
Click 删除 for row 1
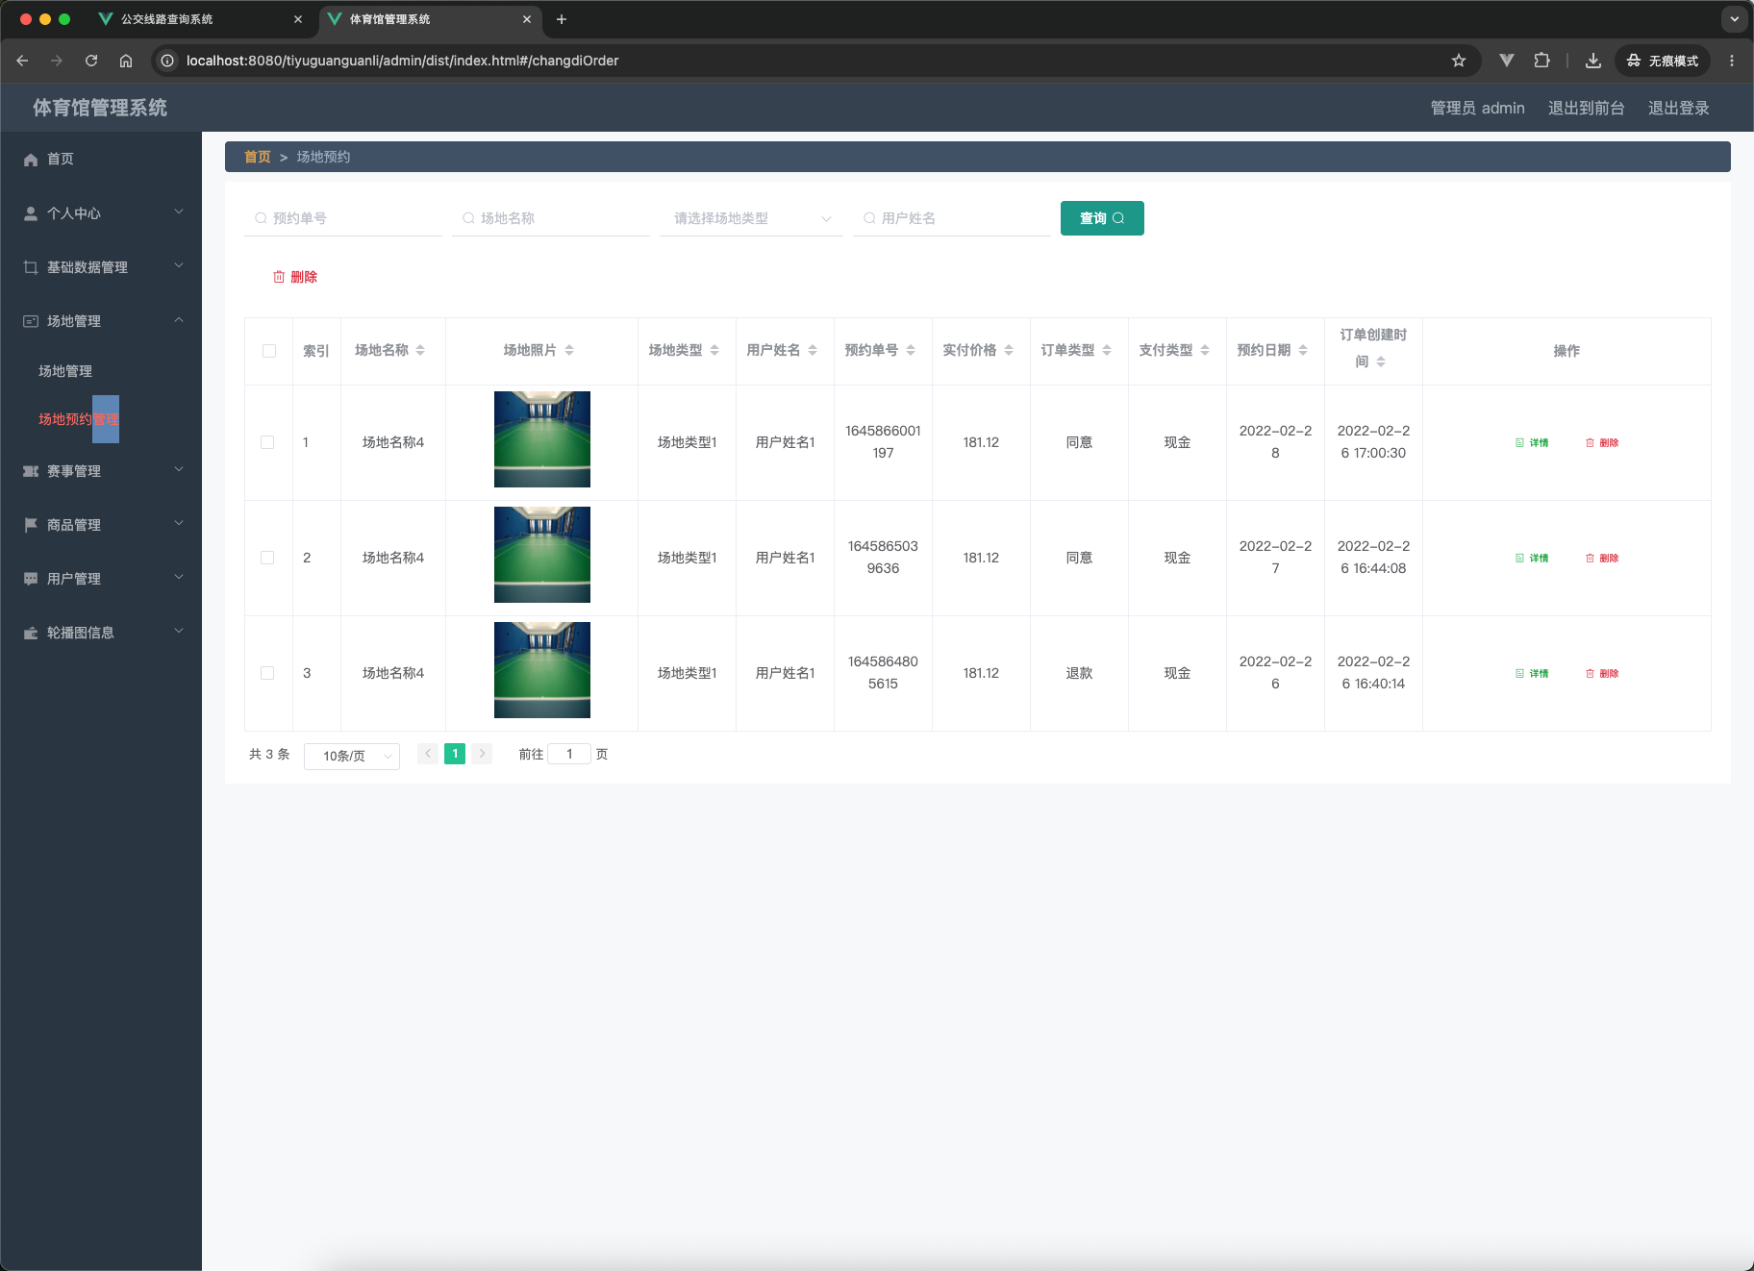coord(1602,442)
